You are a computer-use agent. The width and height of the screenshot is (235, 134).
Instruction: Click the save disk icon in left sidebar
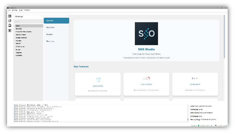(x=10, y=26)
